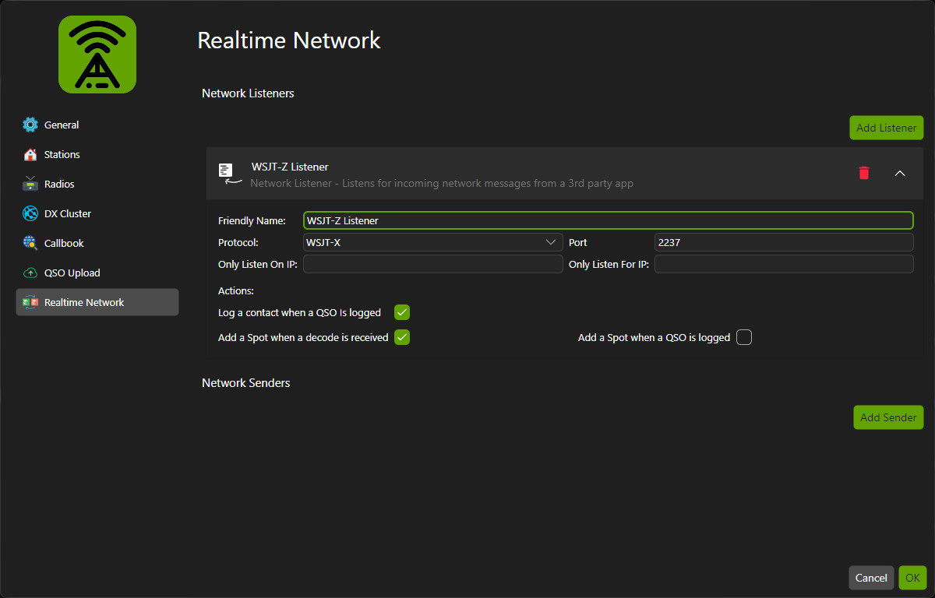The width and height of the screenshot is (935, 598).
Task: Click the Stations house icon
Action: coord(30,154)
